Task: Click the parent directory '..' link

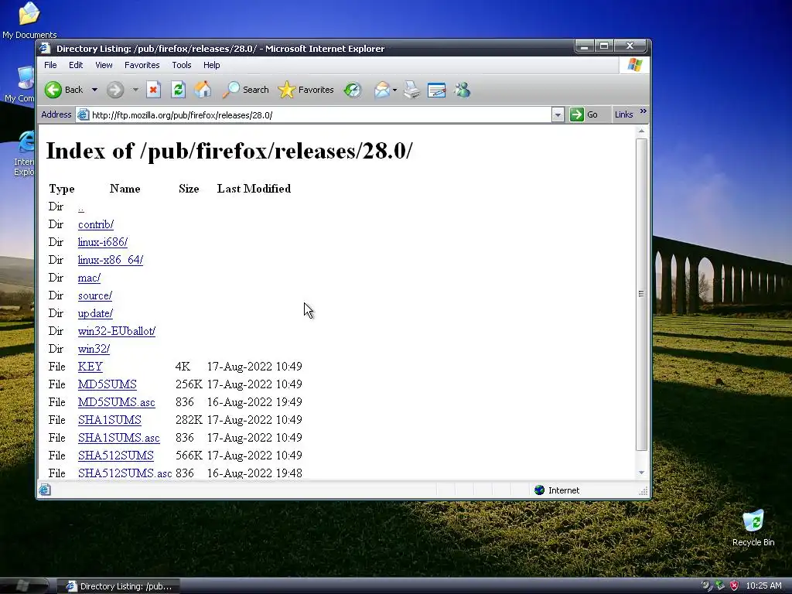Action: [x=80, y=207]
